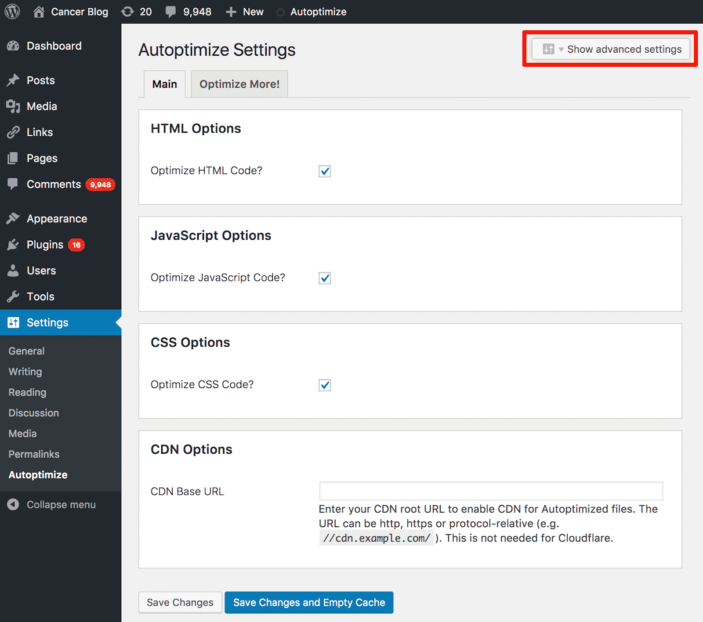Disable the Optimize CSS Code checkbox
Viewport: 703px width, 622px height.
pos(325,385)
